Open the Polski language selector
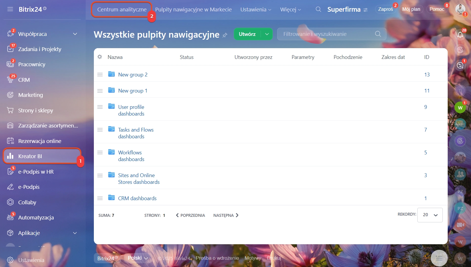The width and height of the screenshot is (471, 267). (x=138, y=258)
